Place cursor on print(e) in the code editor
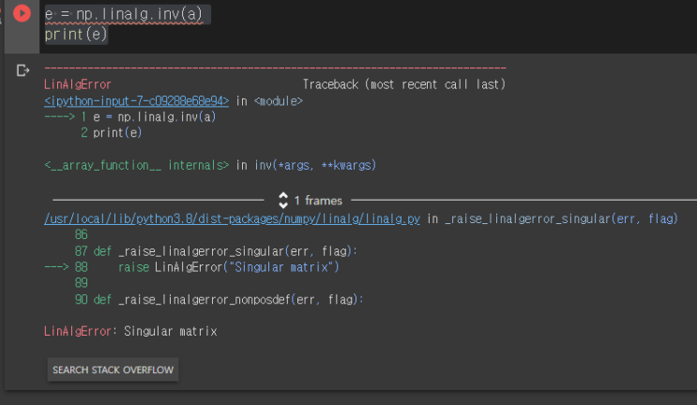The height and width of the screenshot is (405, 697). (x=76, y=35)
